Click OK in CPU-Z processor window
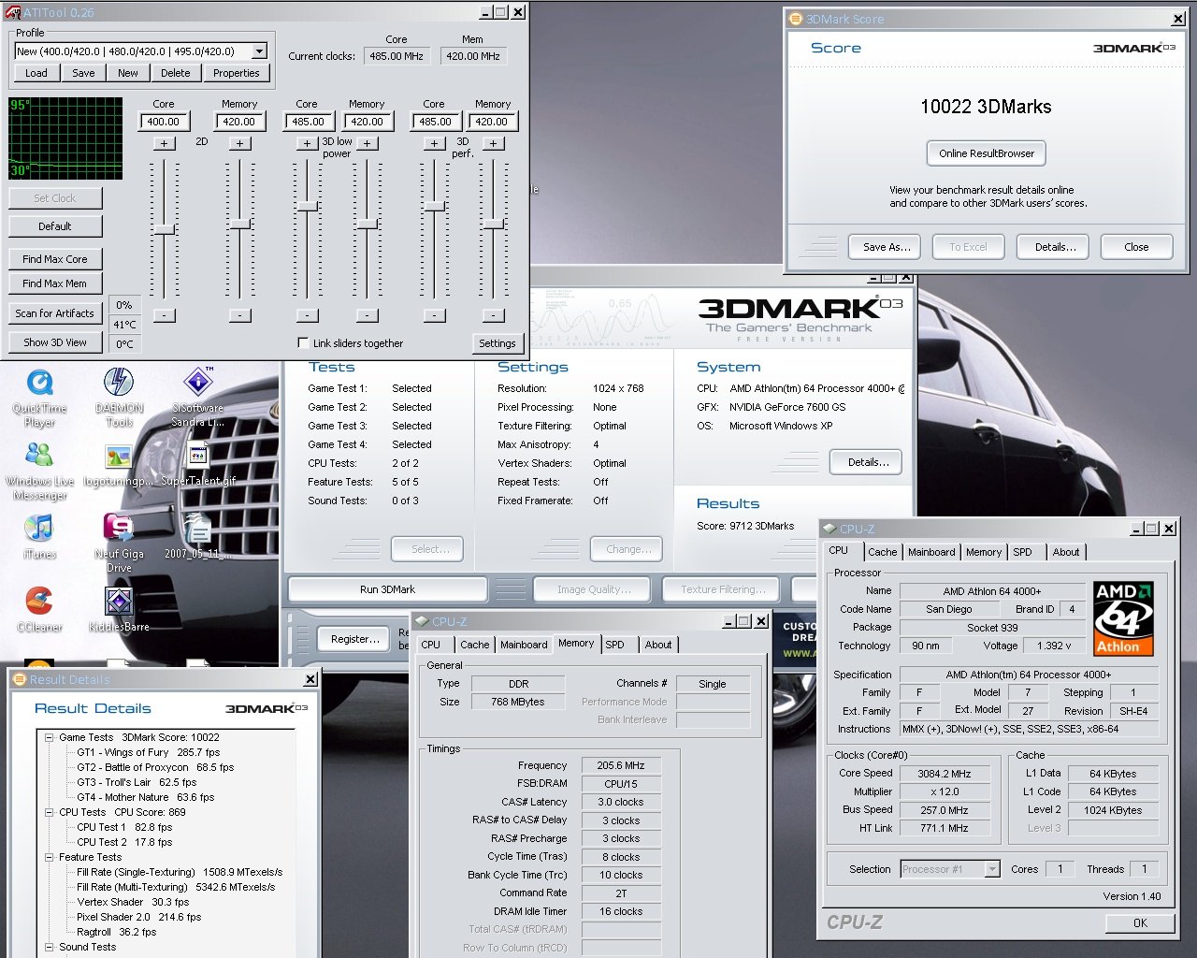The height and width of the screenshot is (958, 1197). [x=1140, y=922]
